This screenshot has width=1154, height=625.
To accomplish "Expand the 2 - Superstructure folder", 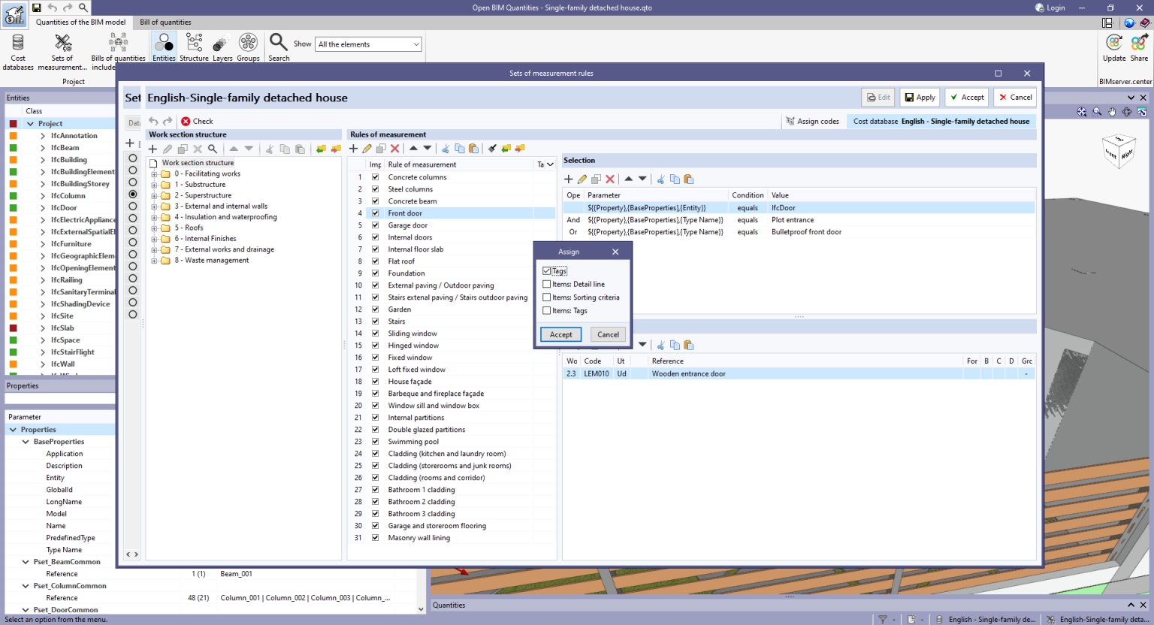I will click(154, 195).
